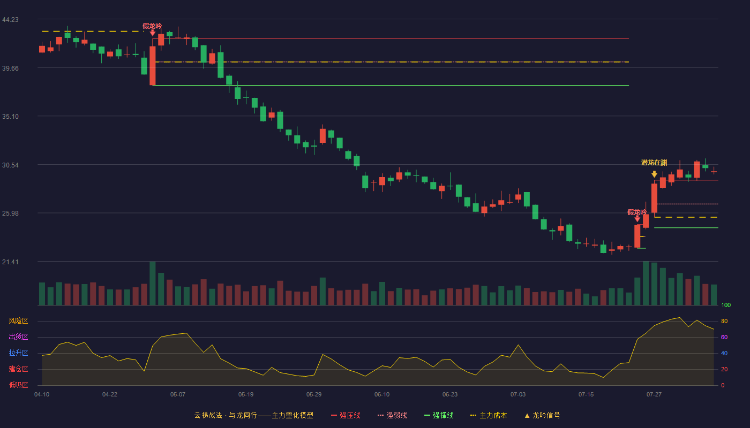Click the tallest volume bar in late April
This screenshot has width=750, height=428.
[153, 284]
